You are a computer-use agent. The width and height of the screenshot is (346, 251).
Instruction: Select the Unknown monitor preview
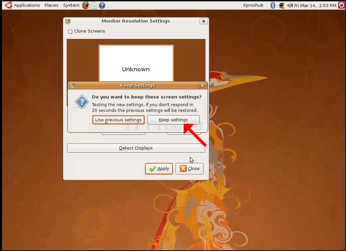tap(136, 63)
